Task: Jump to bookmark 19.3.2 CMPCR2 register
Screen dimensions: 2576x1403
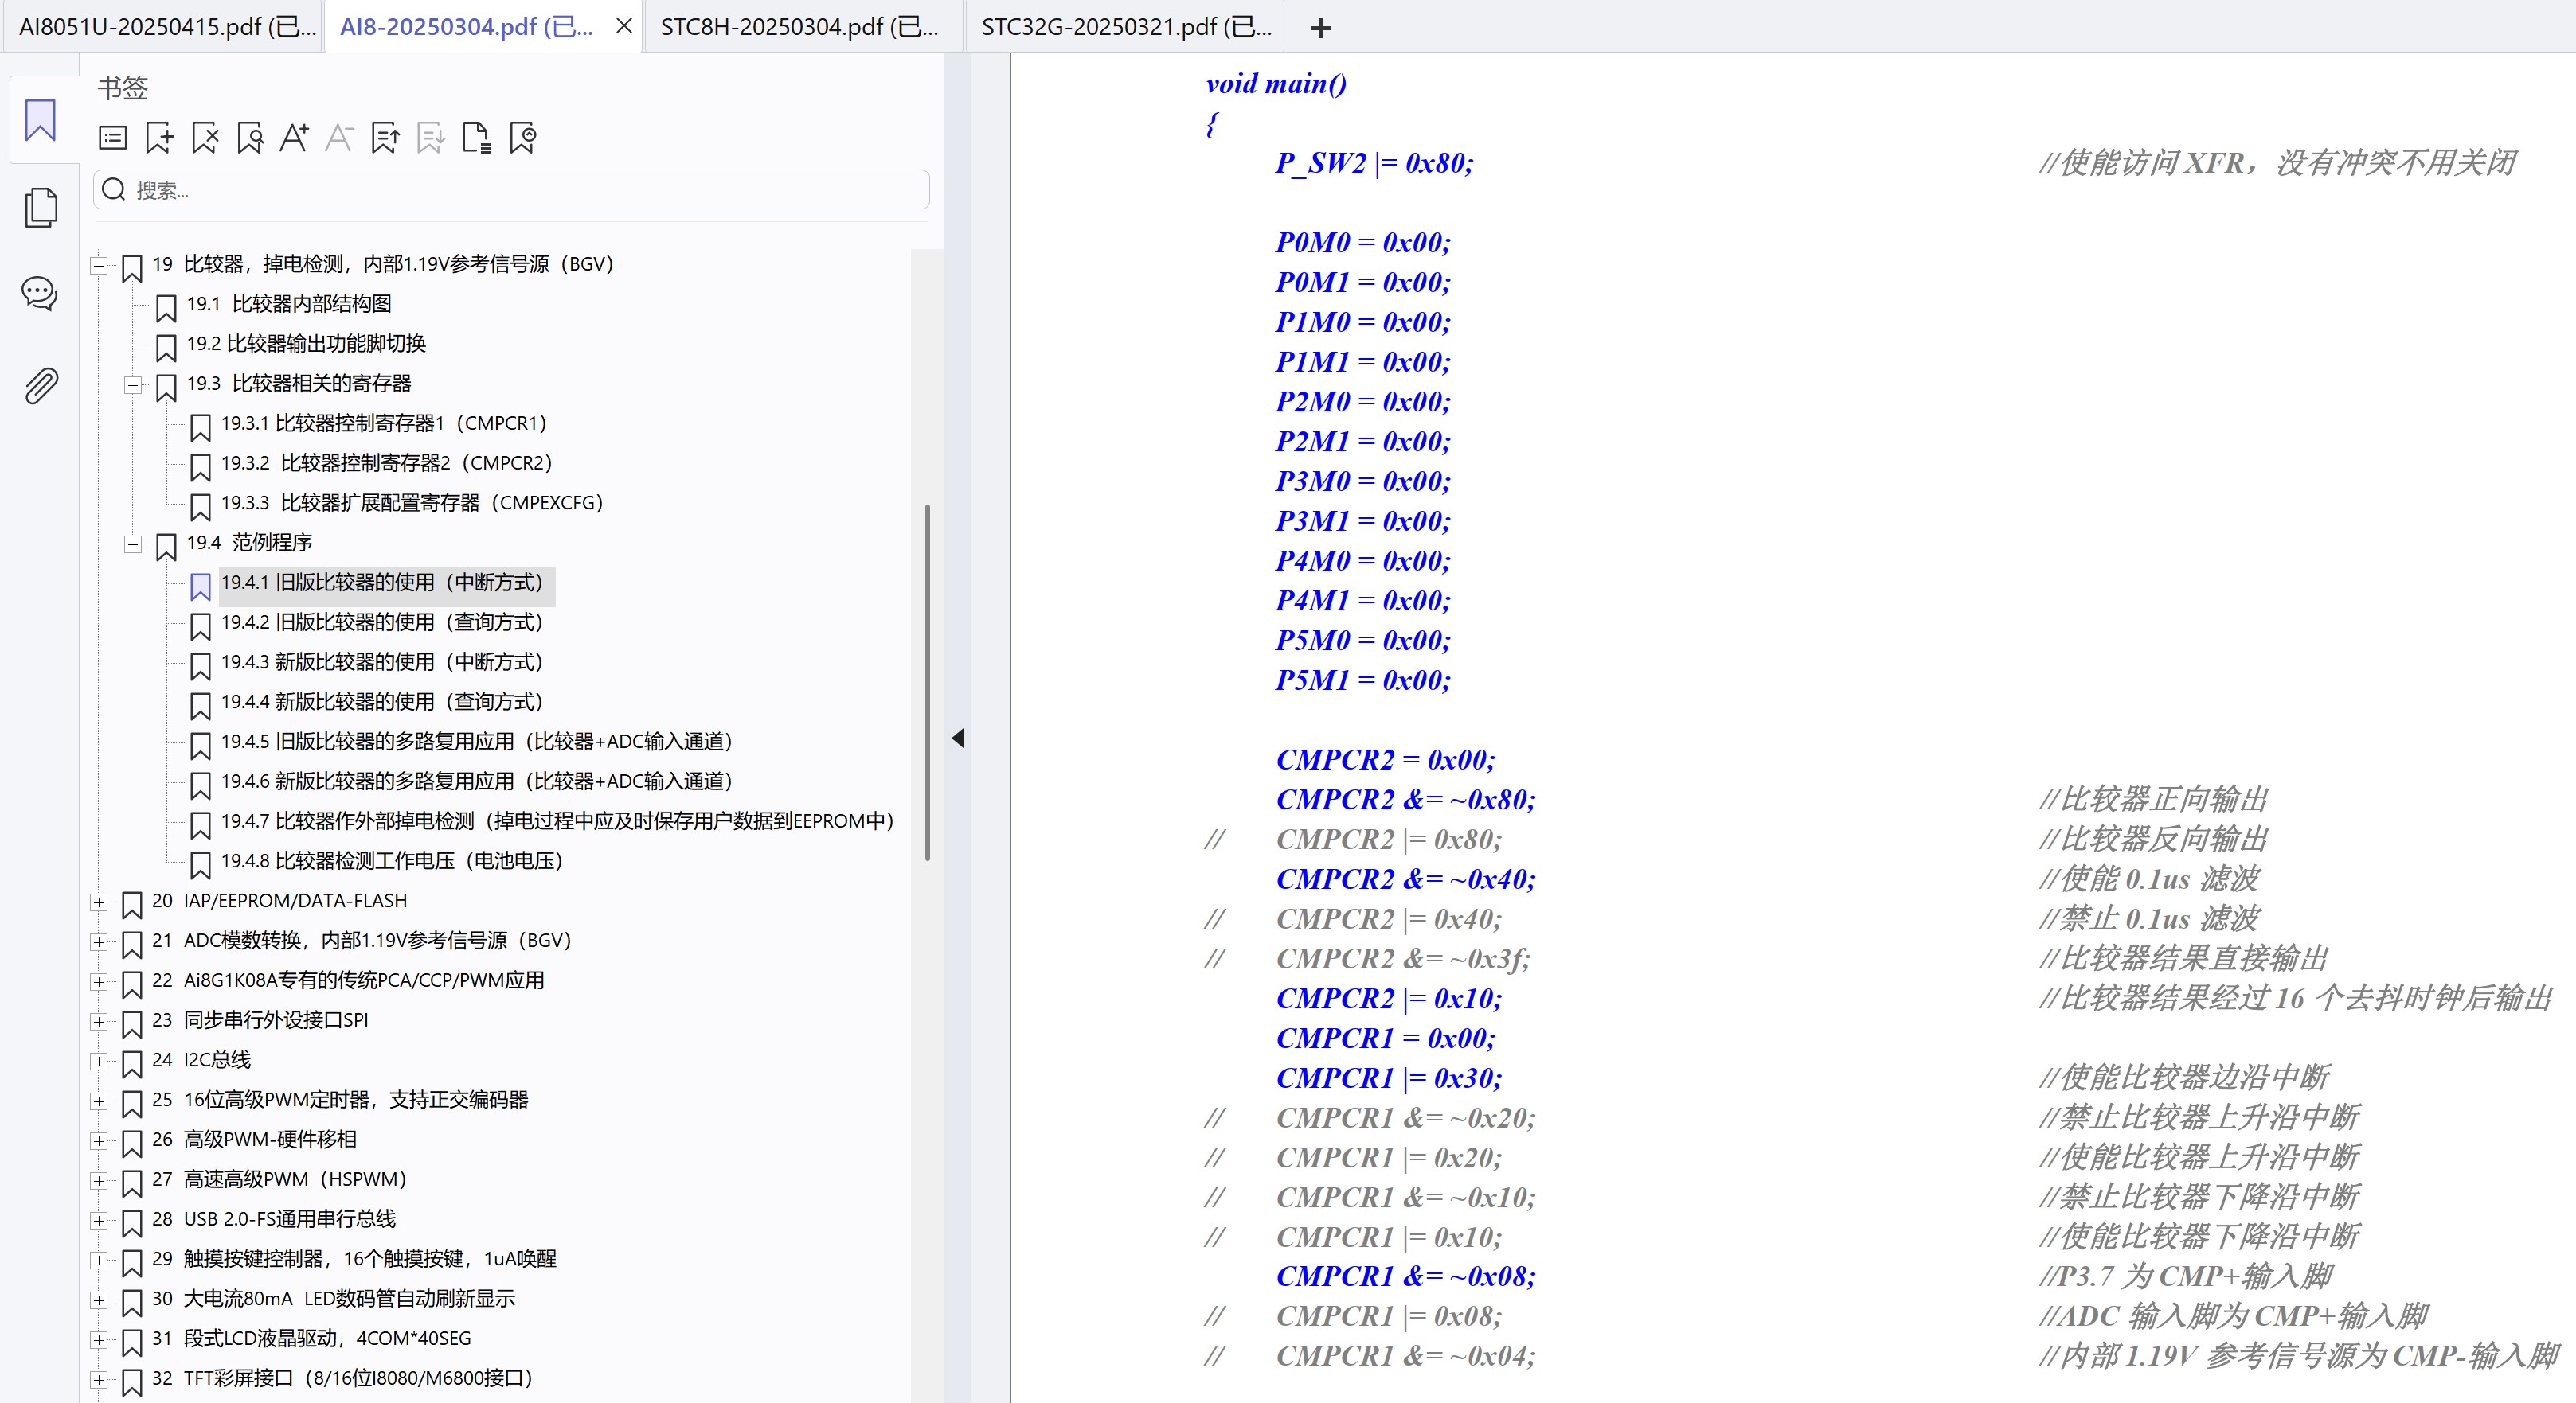Action: pos(385,462)
